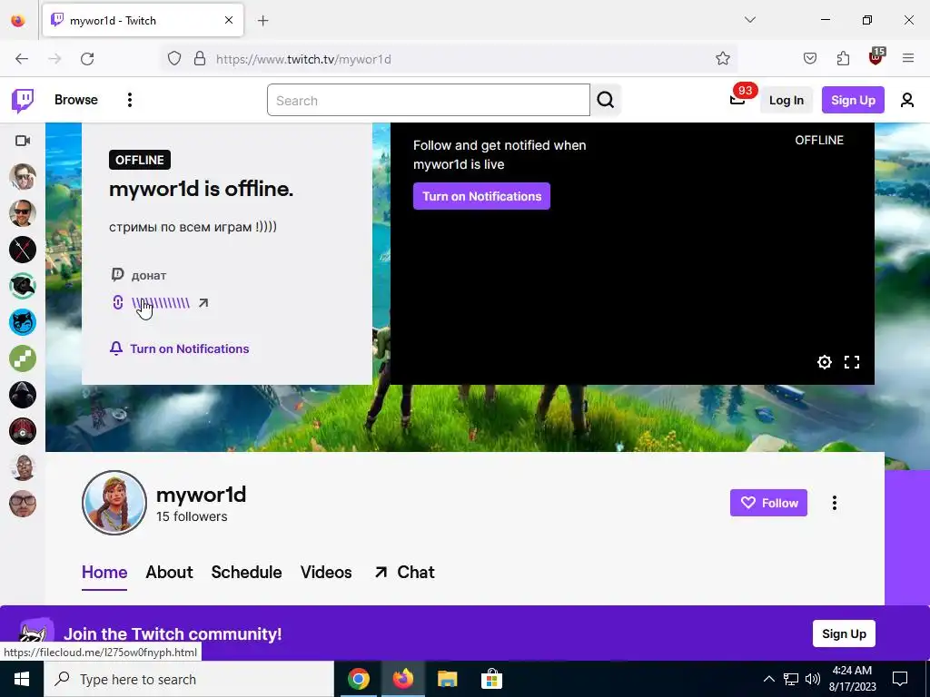
Task: Click Turn on Notifications link with bell
Action: point(179,348)
